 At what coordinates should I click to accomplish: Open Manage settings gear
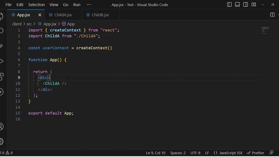pyautogui.click(x=1, y=141)
